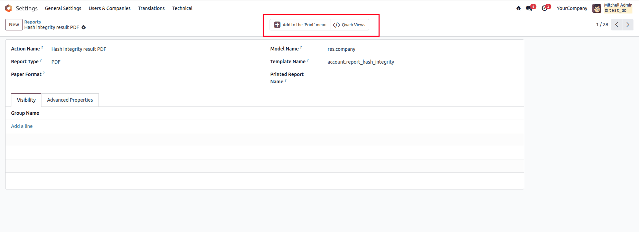Screen dimensions: 639x232
Task: Click the New button
Action: 14,25
